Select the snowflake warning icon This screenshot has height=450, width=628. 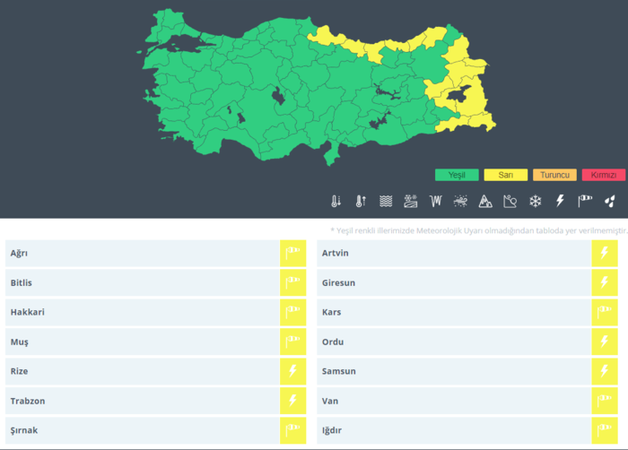[x=536, y=201]
